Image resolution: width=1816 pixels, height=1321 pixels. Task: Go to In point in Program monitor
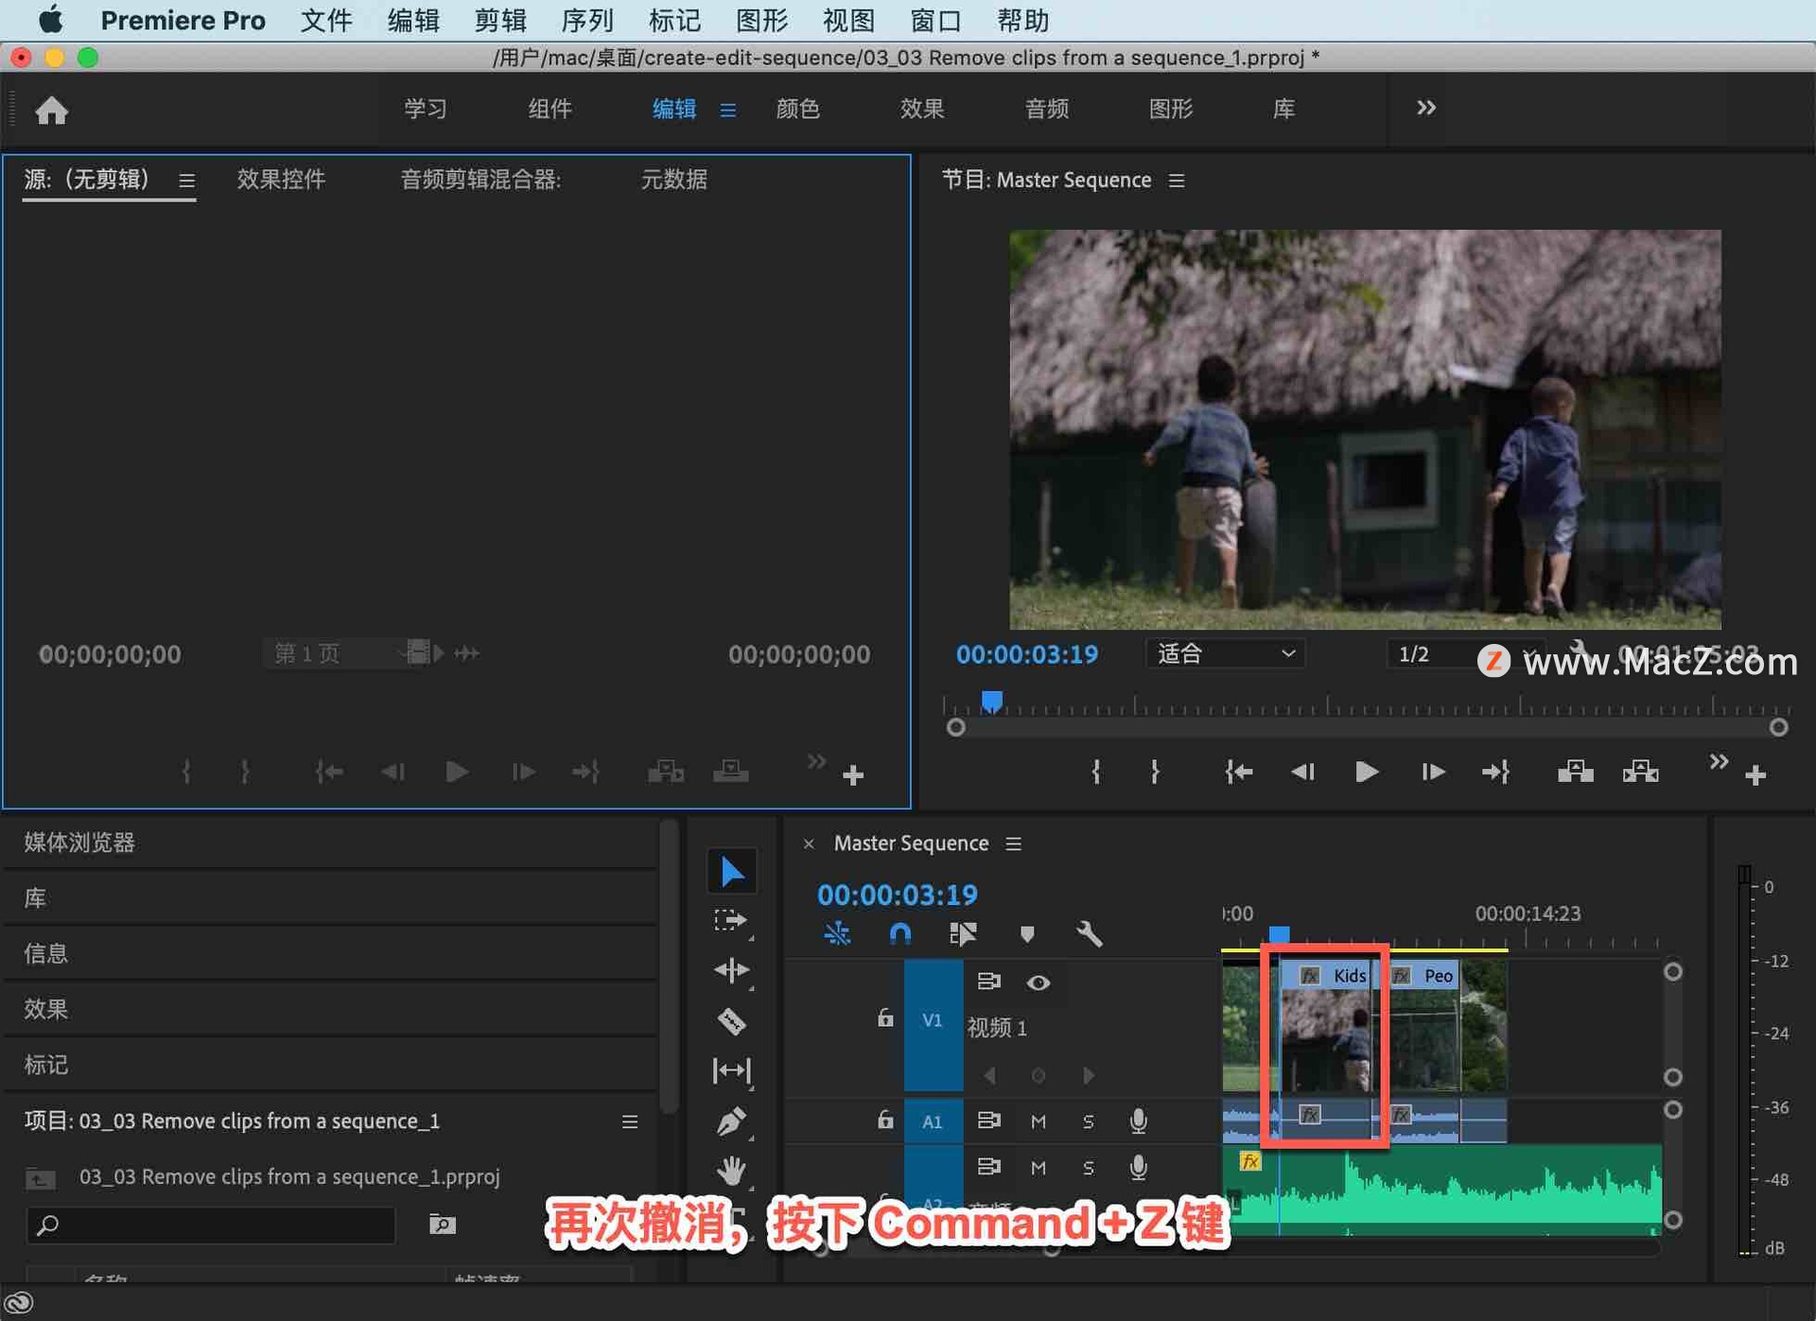click(1238, 772)
